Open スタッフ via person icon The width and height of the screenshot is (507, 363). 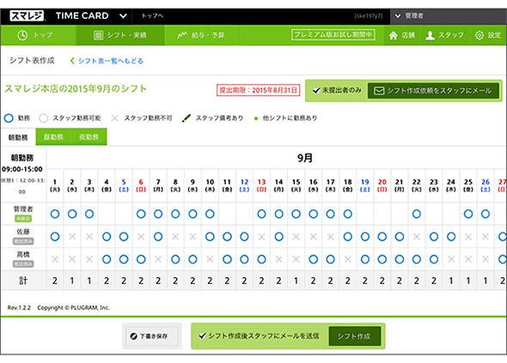430,35
